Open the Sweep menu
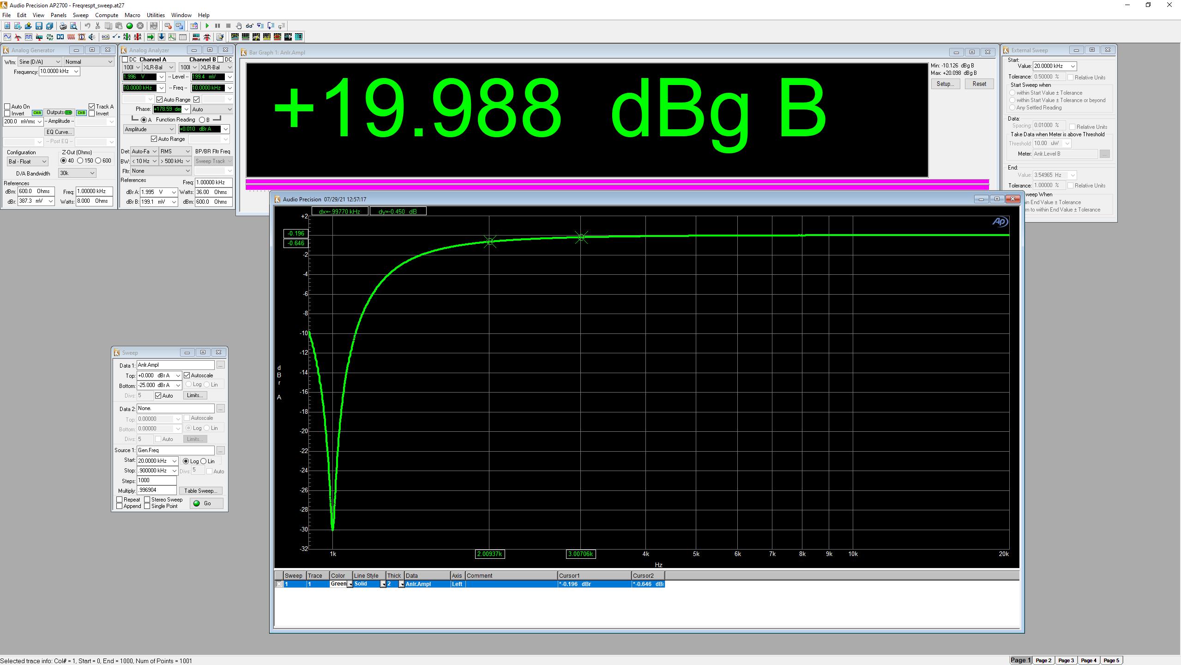 click(x=80, y=15)
